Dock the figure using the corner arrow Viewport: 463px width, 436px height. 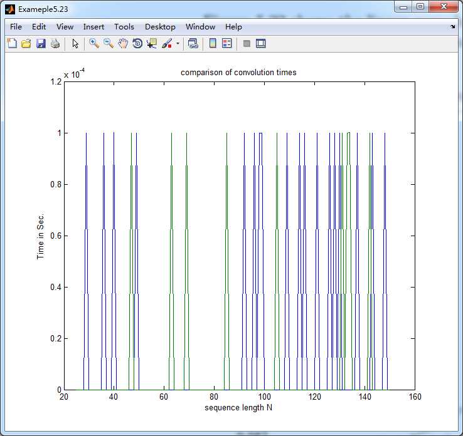(x=453, y=27)
